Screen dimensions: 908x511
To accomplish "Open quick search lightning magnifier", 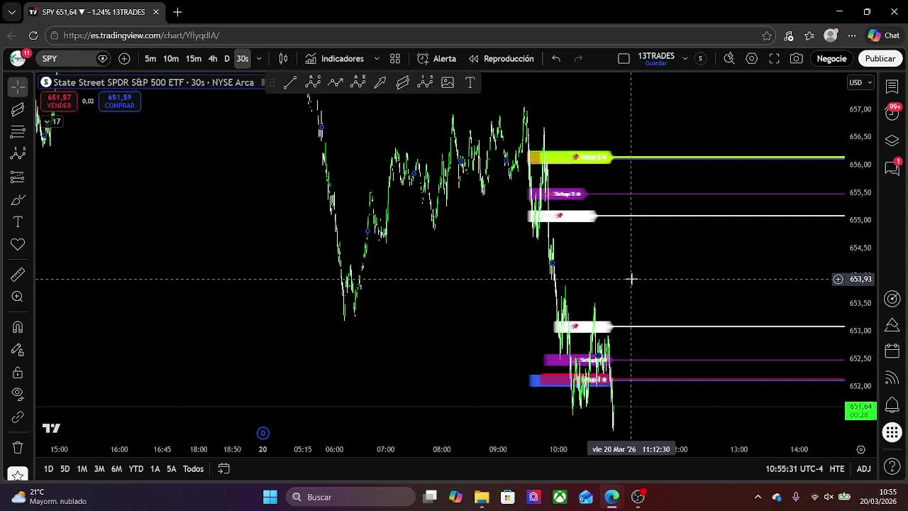I will click(729, 59).
